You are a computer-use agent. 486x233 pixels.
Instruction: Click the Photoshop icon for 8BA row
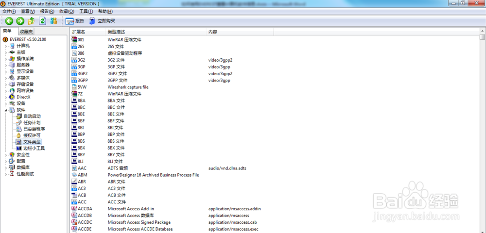pyautogui.click(x=74, y=100)
